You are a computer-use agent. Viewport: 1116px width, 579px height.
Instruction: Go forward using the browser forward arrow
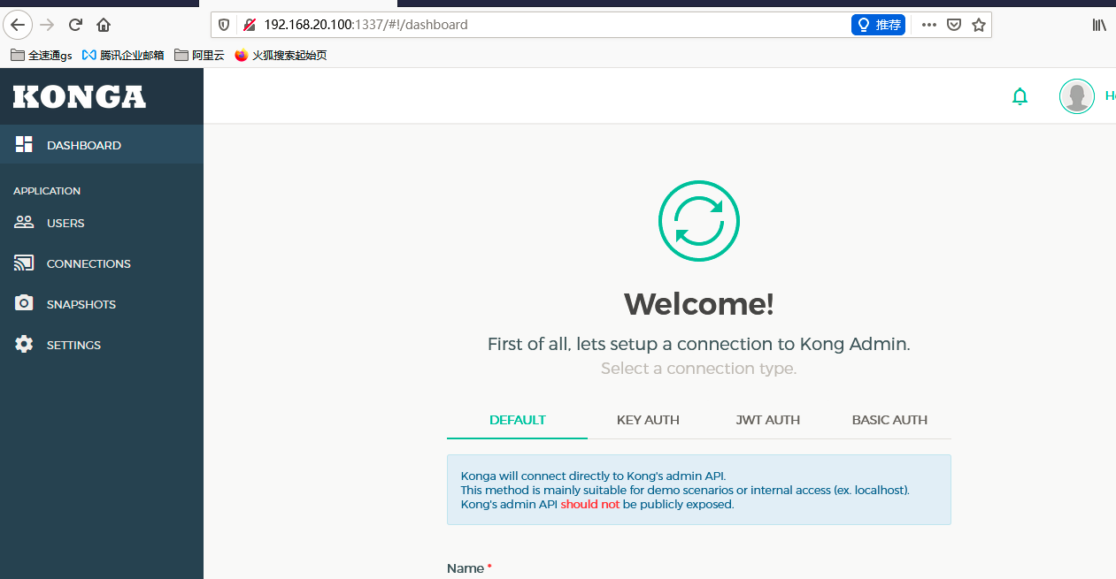coord(47,25)
